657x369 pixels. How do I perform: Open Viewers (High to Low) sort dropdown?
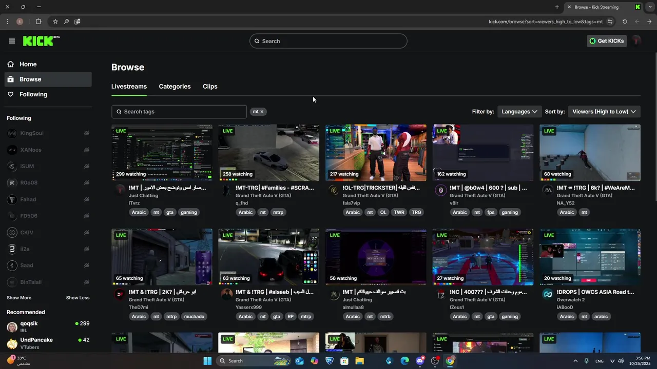click(604, 112)
